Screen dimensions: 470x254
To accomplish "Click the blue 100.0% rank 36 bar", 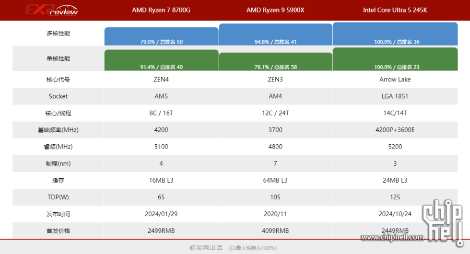I will 395,34.
